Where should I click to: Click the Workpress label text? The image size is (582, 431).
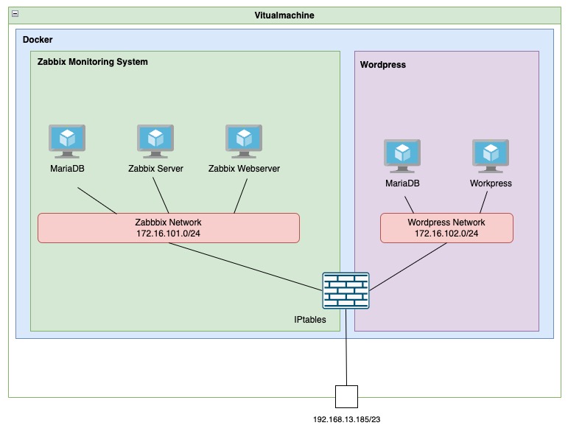coord(491,183)
